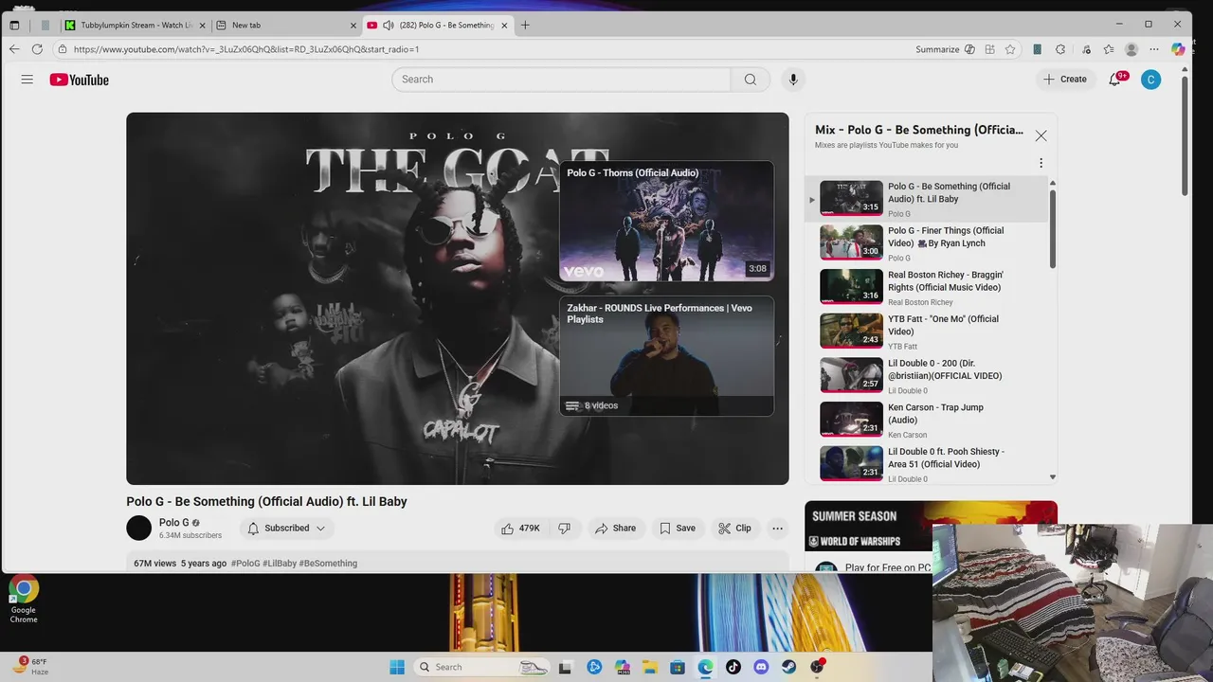This screenshot has width=1213, height=682.
Task: Open Discord from the taskbar
Action: (x=761, y=667)
